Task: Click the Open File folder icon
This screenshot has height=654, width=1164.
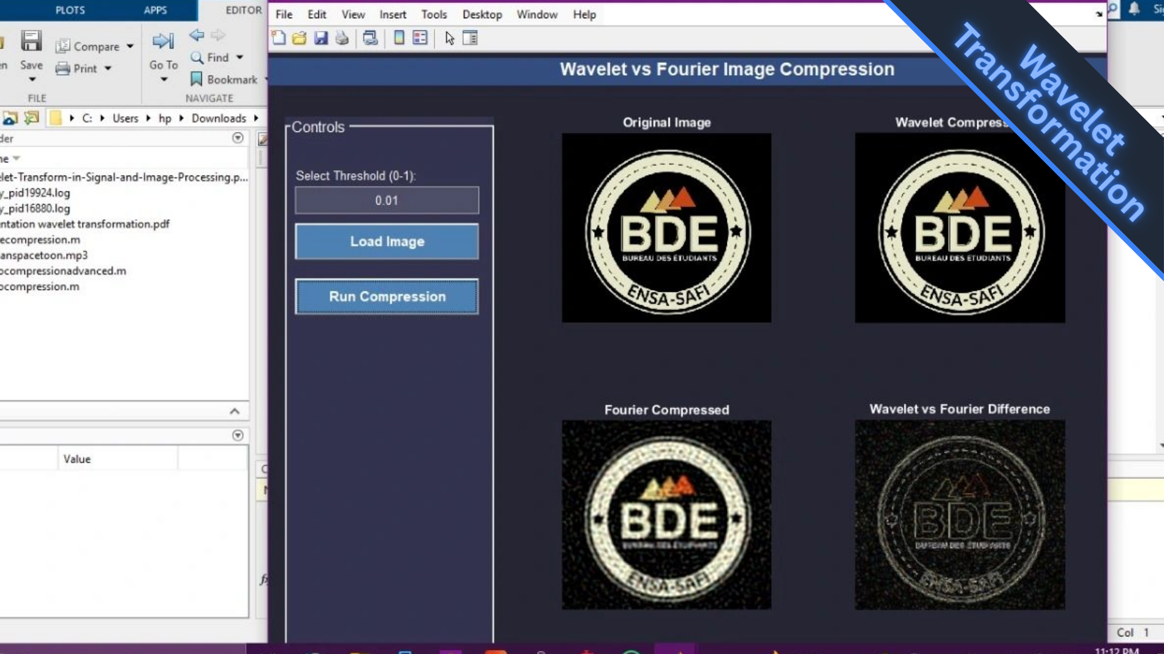Action: [299, 38]
